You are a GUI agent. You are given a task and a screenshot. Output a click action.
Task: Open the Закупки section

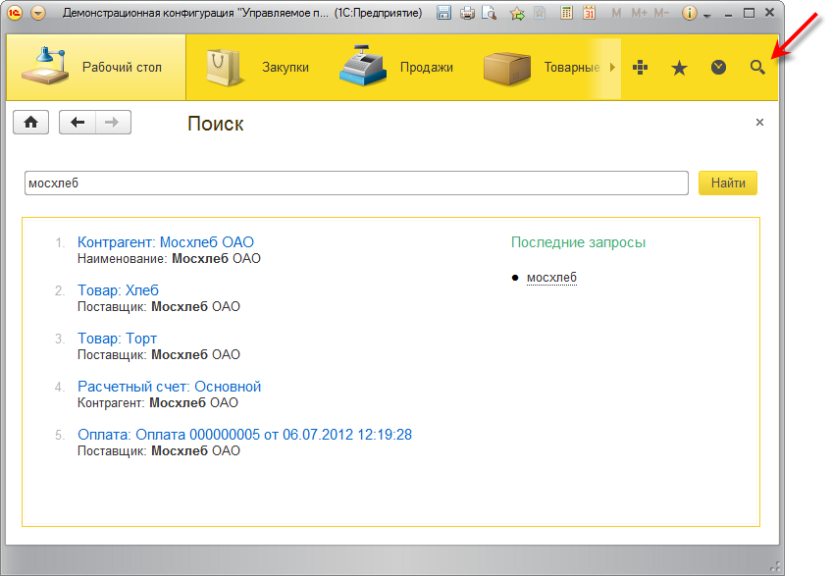coord(258,68)
